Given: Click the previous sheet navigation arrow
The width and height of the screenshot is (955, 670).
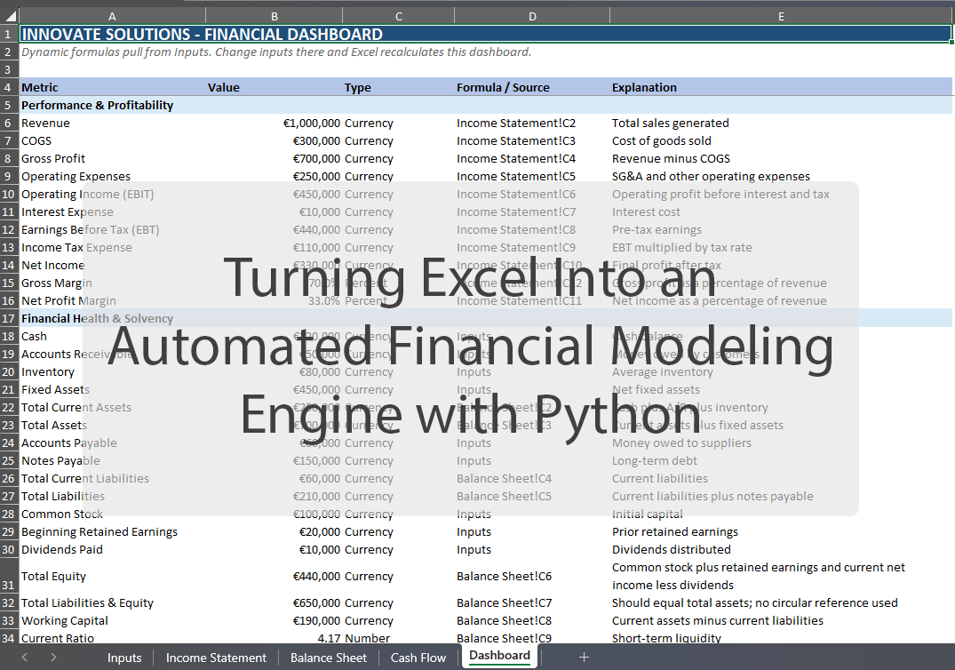Looking at the screenshot, I should coord(24,658).
